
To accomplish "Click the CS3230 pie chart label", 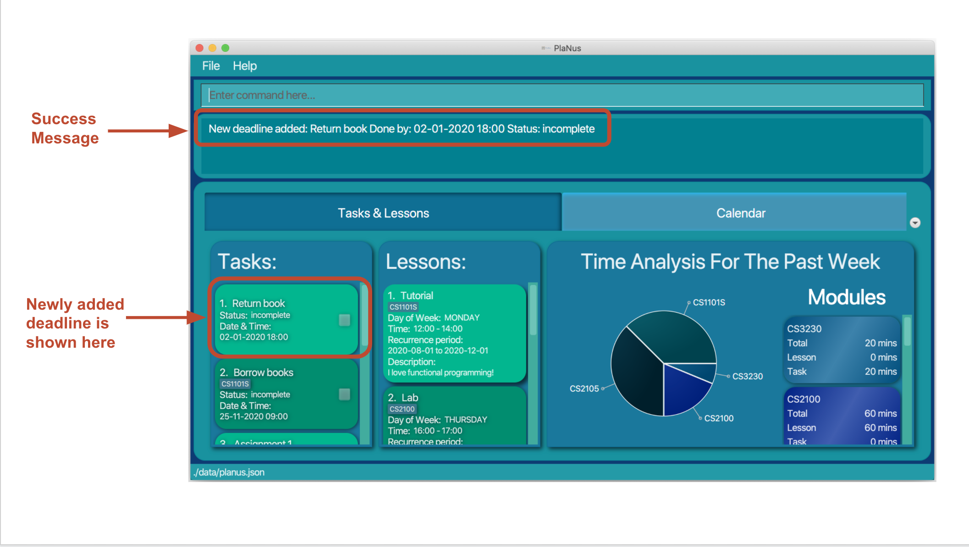I will coord(747,376).
